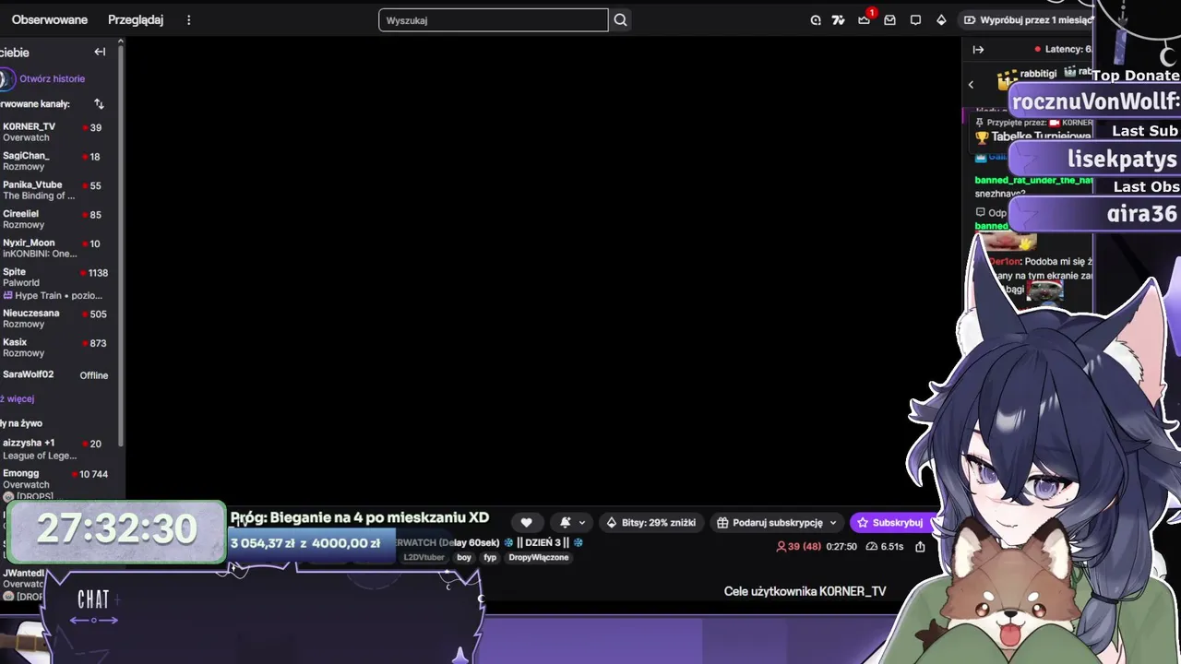Toggle the notification bell for this channel
This screenshot has height=664, width=1181.
coord(566,523)
